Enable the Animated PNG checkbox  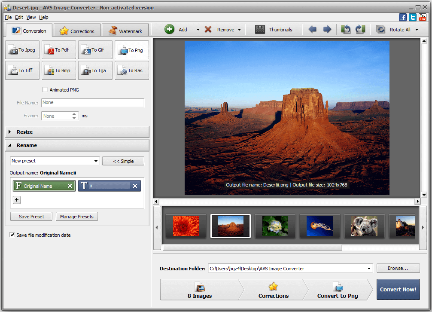45,89
